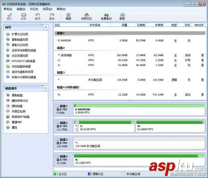Click the 刷新 (Refresh) toolbar icon
The image size is (208, 178).
pos(68,16)
